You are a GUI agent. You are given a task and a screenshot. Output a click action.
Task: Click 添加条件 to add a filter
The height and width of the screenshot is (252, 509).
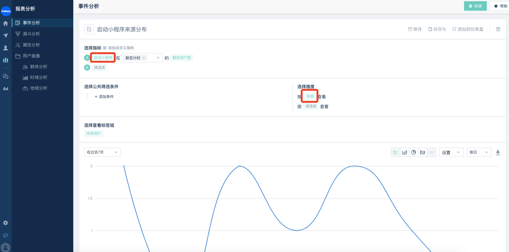(x=104, y=97)
